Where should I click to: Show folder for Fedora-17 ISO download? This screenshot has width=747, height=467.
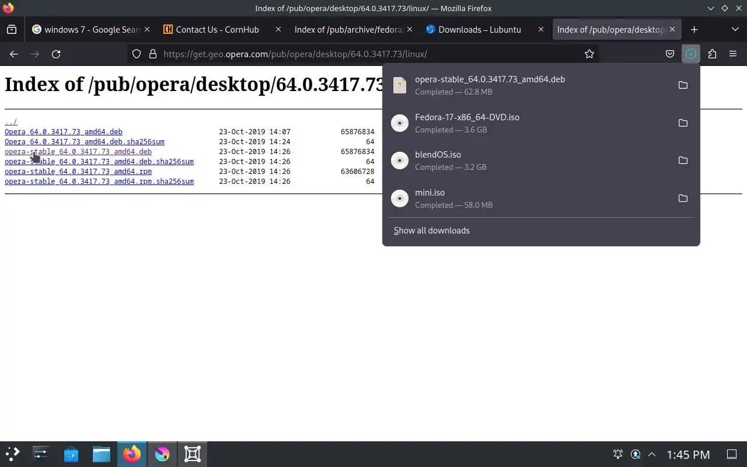683,123
